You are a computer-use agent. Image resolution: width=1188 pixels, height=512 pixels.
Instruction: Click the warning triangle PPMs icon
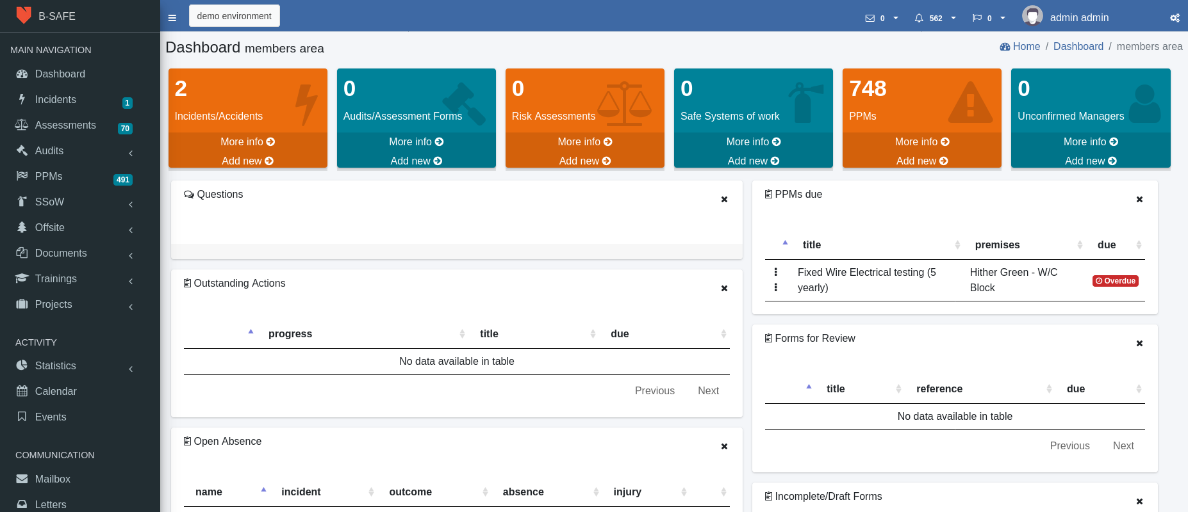tap(970, 102)
